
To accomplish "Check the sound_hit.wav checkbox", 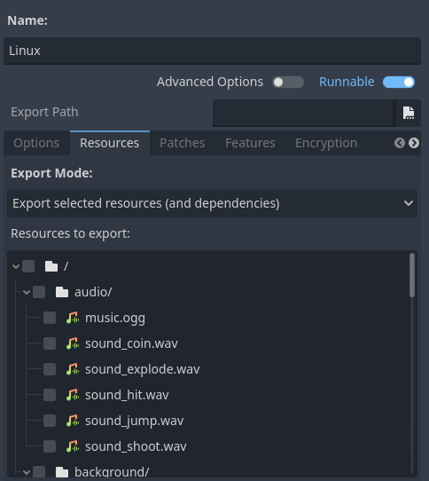I will tap(50, 395).
